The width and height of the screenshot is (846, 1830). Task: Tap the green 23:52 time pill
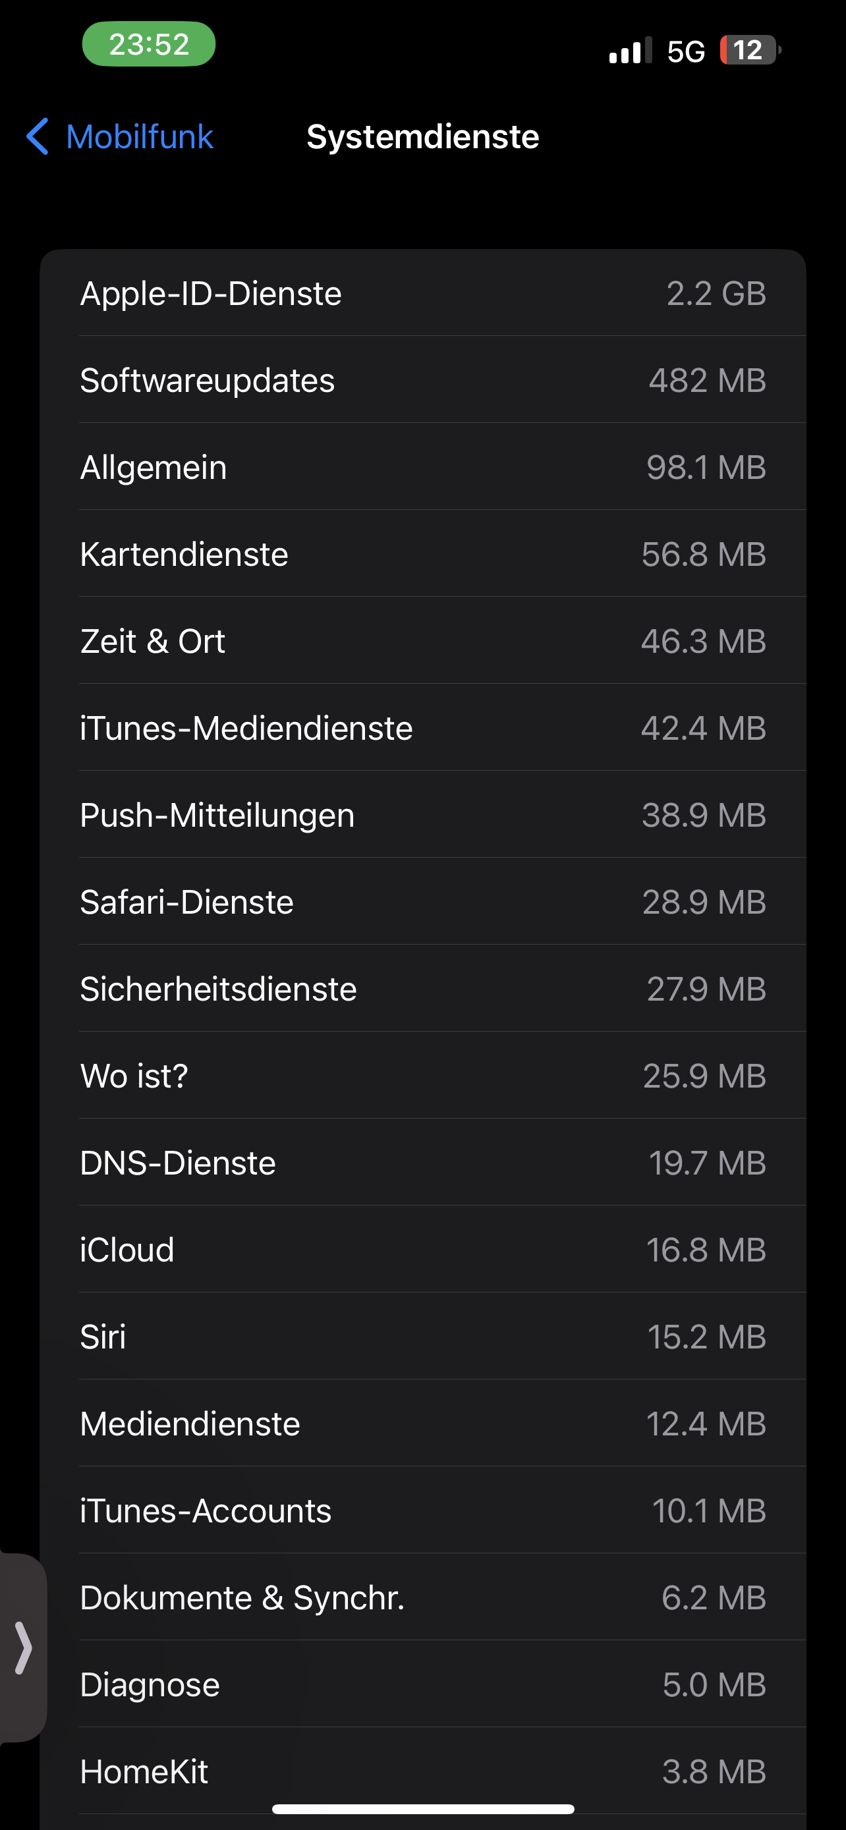pyautogui.click(x=148, y=44)
